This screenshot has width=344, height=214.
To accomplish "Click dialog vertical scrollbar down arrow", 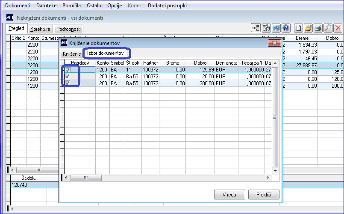I will [x=275, y=171].
